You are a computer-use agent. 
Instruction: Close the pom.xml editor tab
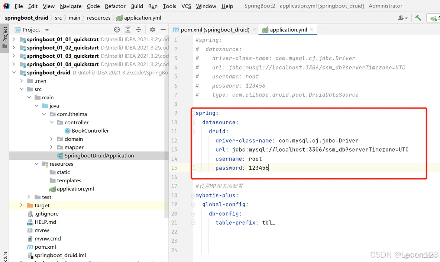point(254,30)
